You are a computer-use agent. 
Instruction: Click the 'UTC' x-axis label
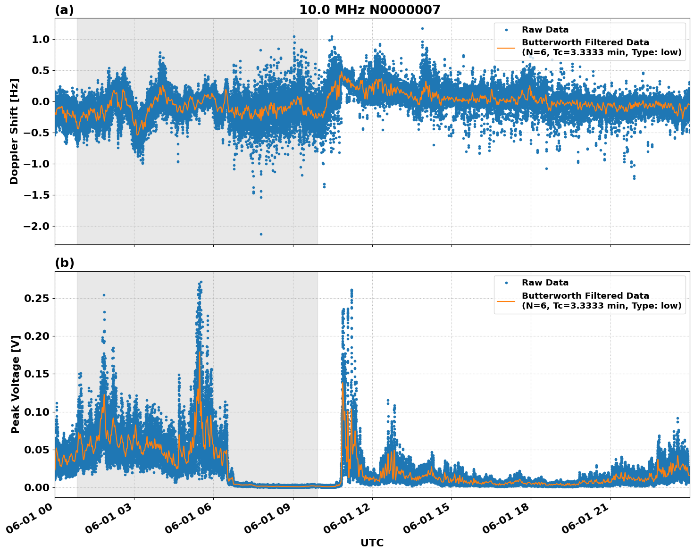point(372,543)
